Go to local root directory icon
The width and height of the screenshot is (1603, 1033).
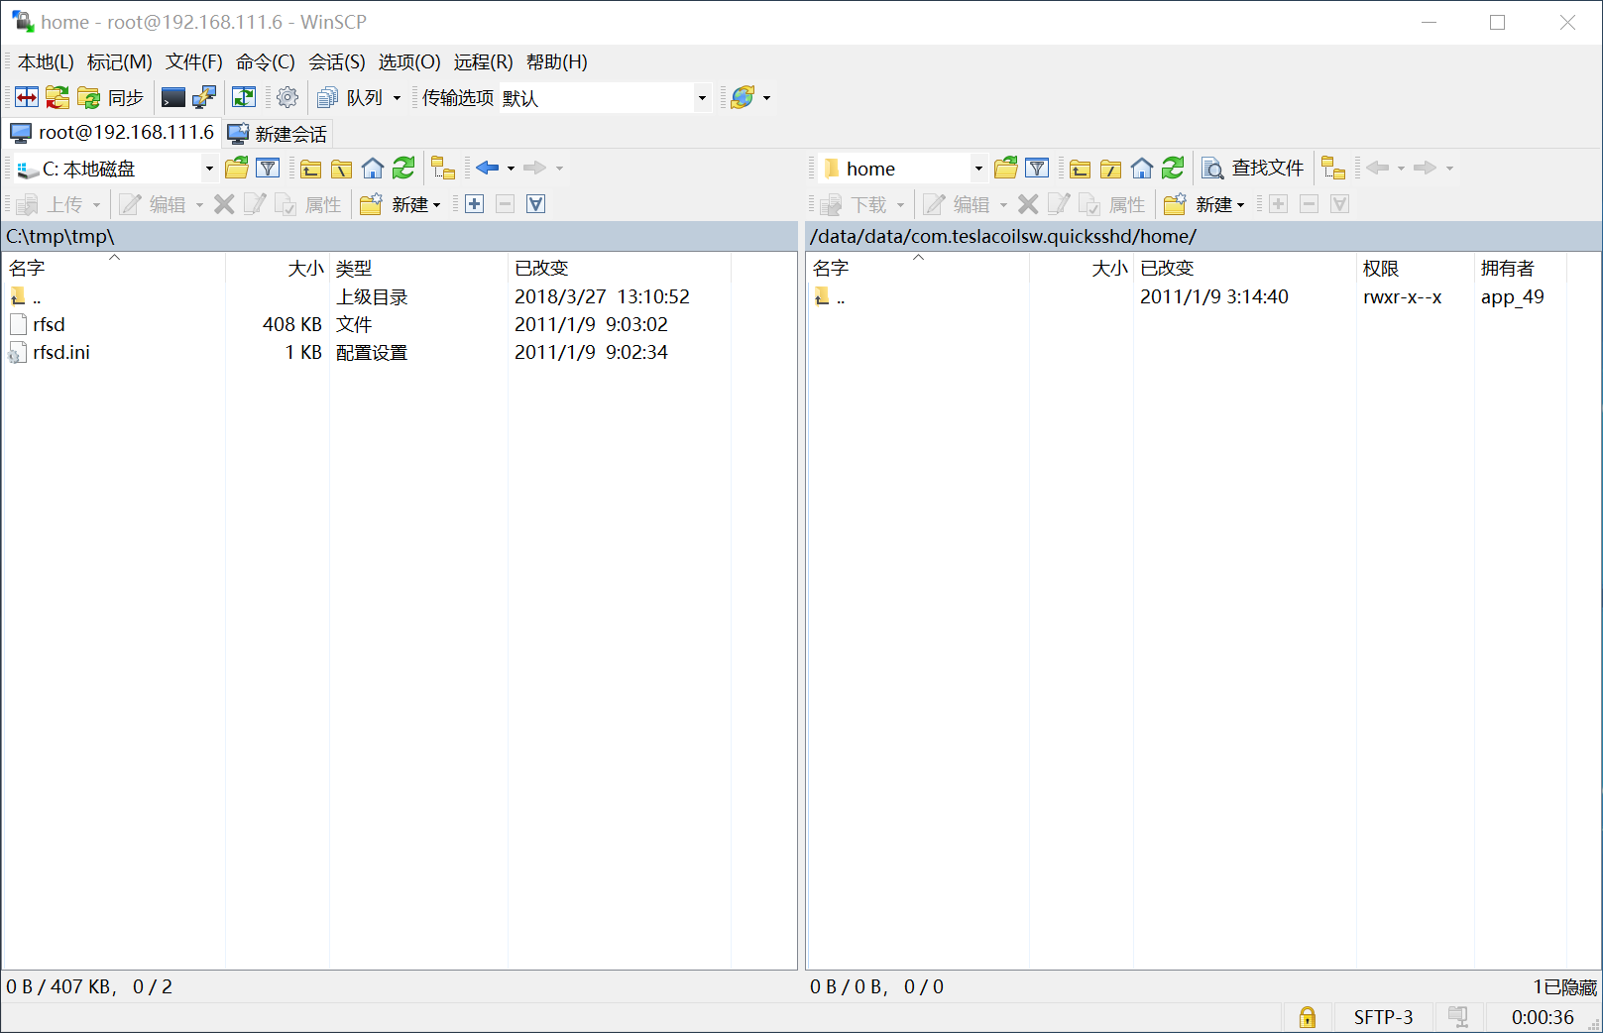click(342, 169)
